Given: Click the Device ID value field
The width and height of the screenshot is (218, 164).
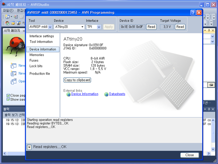Looking at the screenshot, I should (132, 27).
